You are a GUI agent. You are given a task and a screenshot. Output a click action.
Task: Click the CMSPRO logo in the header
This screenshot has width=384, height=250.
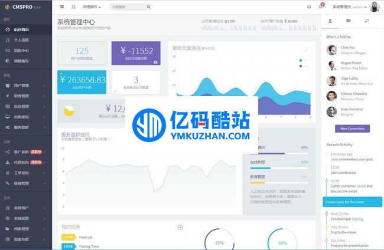pyautogui.click(x=22, y=7)
